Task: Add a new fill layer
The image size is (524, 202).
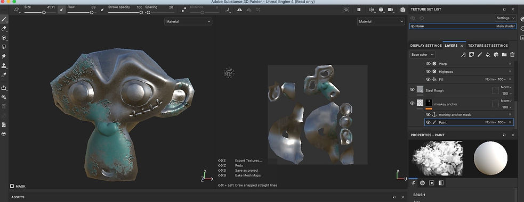Action: [488, 54]
